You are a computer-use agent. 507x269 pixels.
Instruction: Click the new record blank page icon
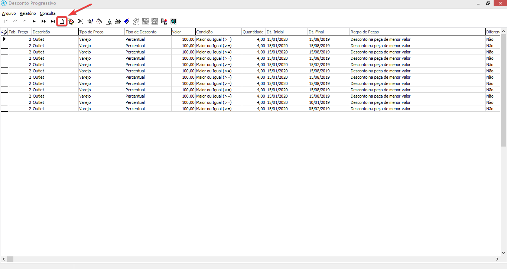[62, 22]
